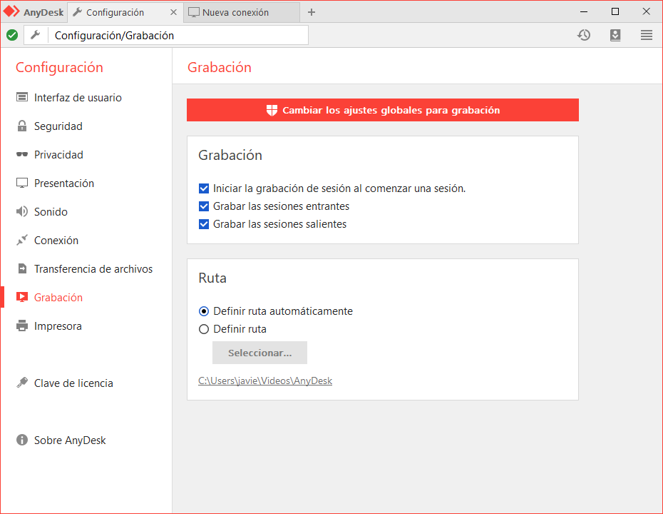Open the C:\Users\javie\Videos\AnyDesk path link
Viewport: 663px width, 514px height.
pyautogui.click(x=265, y=381)
